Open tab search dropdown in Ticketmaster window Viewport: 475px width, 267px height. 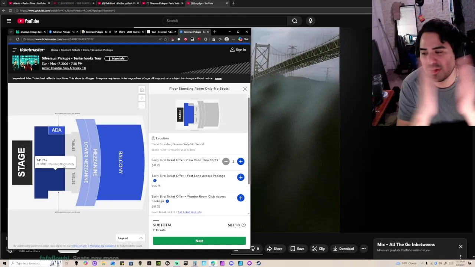coord(11,32)
